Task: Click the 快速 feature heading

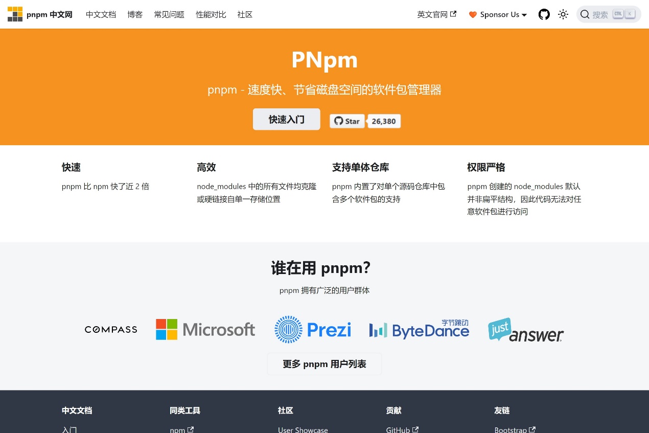Action: [71, 167]
